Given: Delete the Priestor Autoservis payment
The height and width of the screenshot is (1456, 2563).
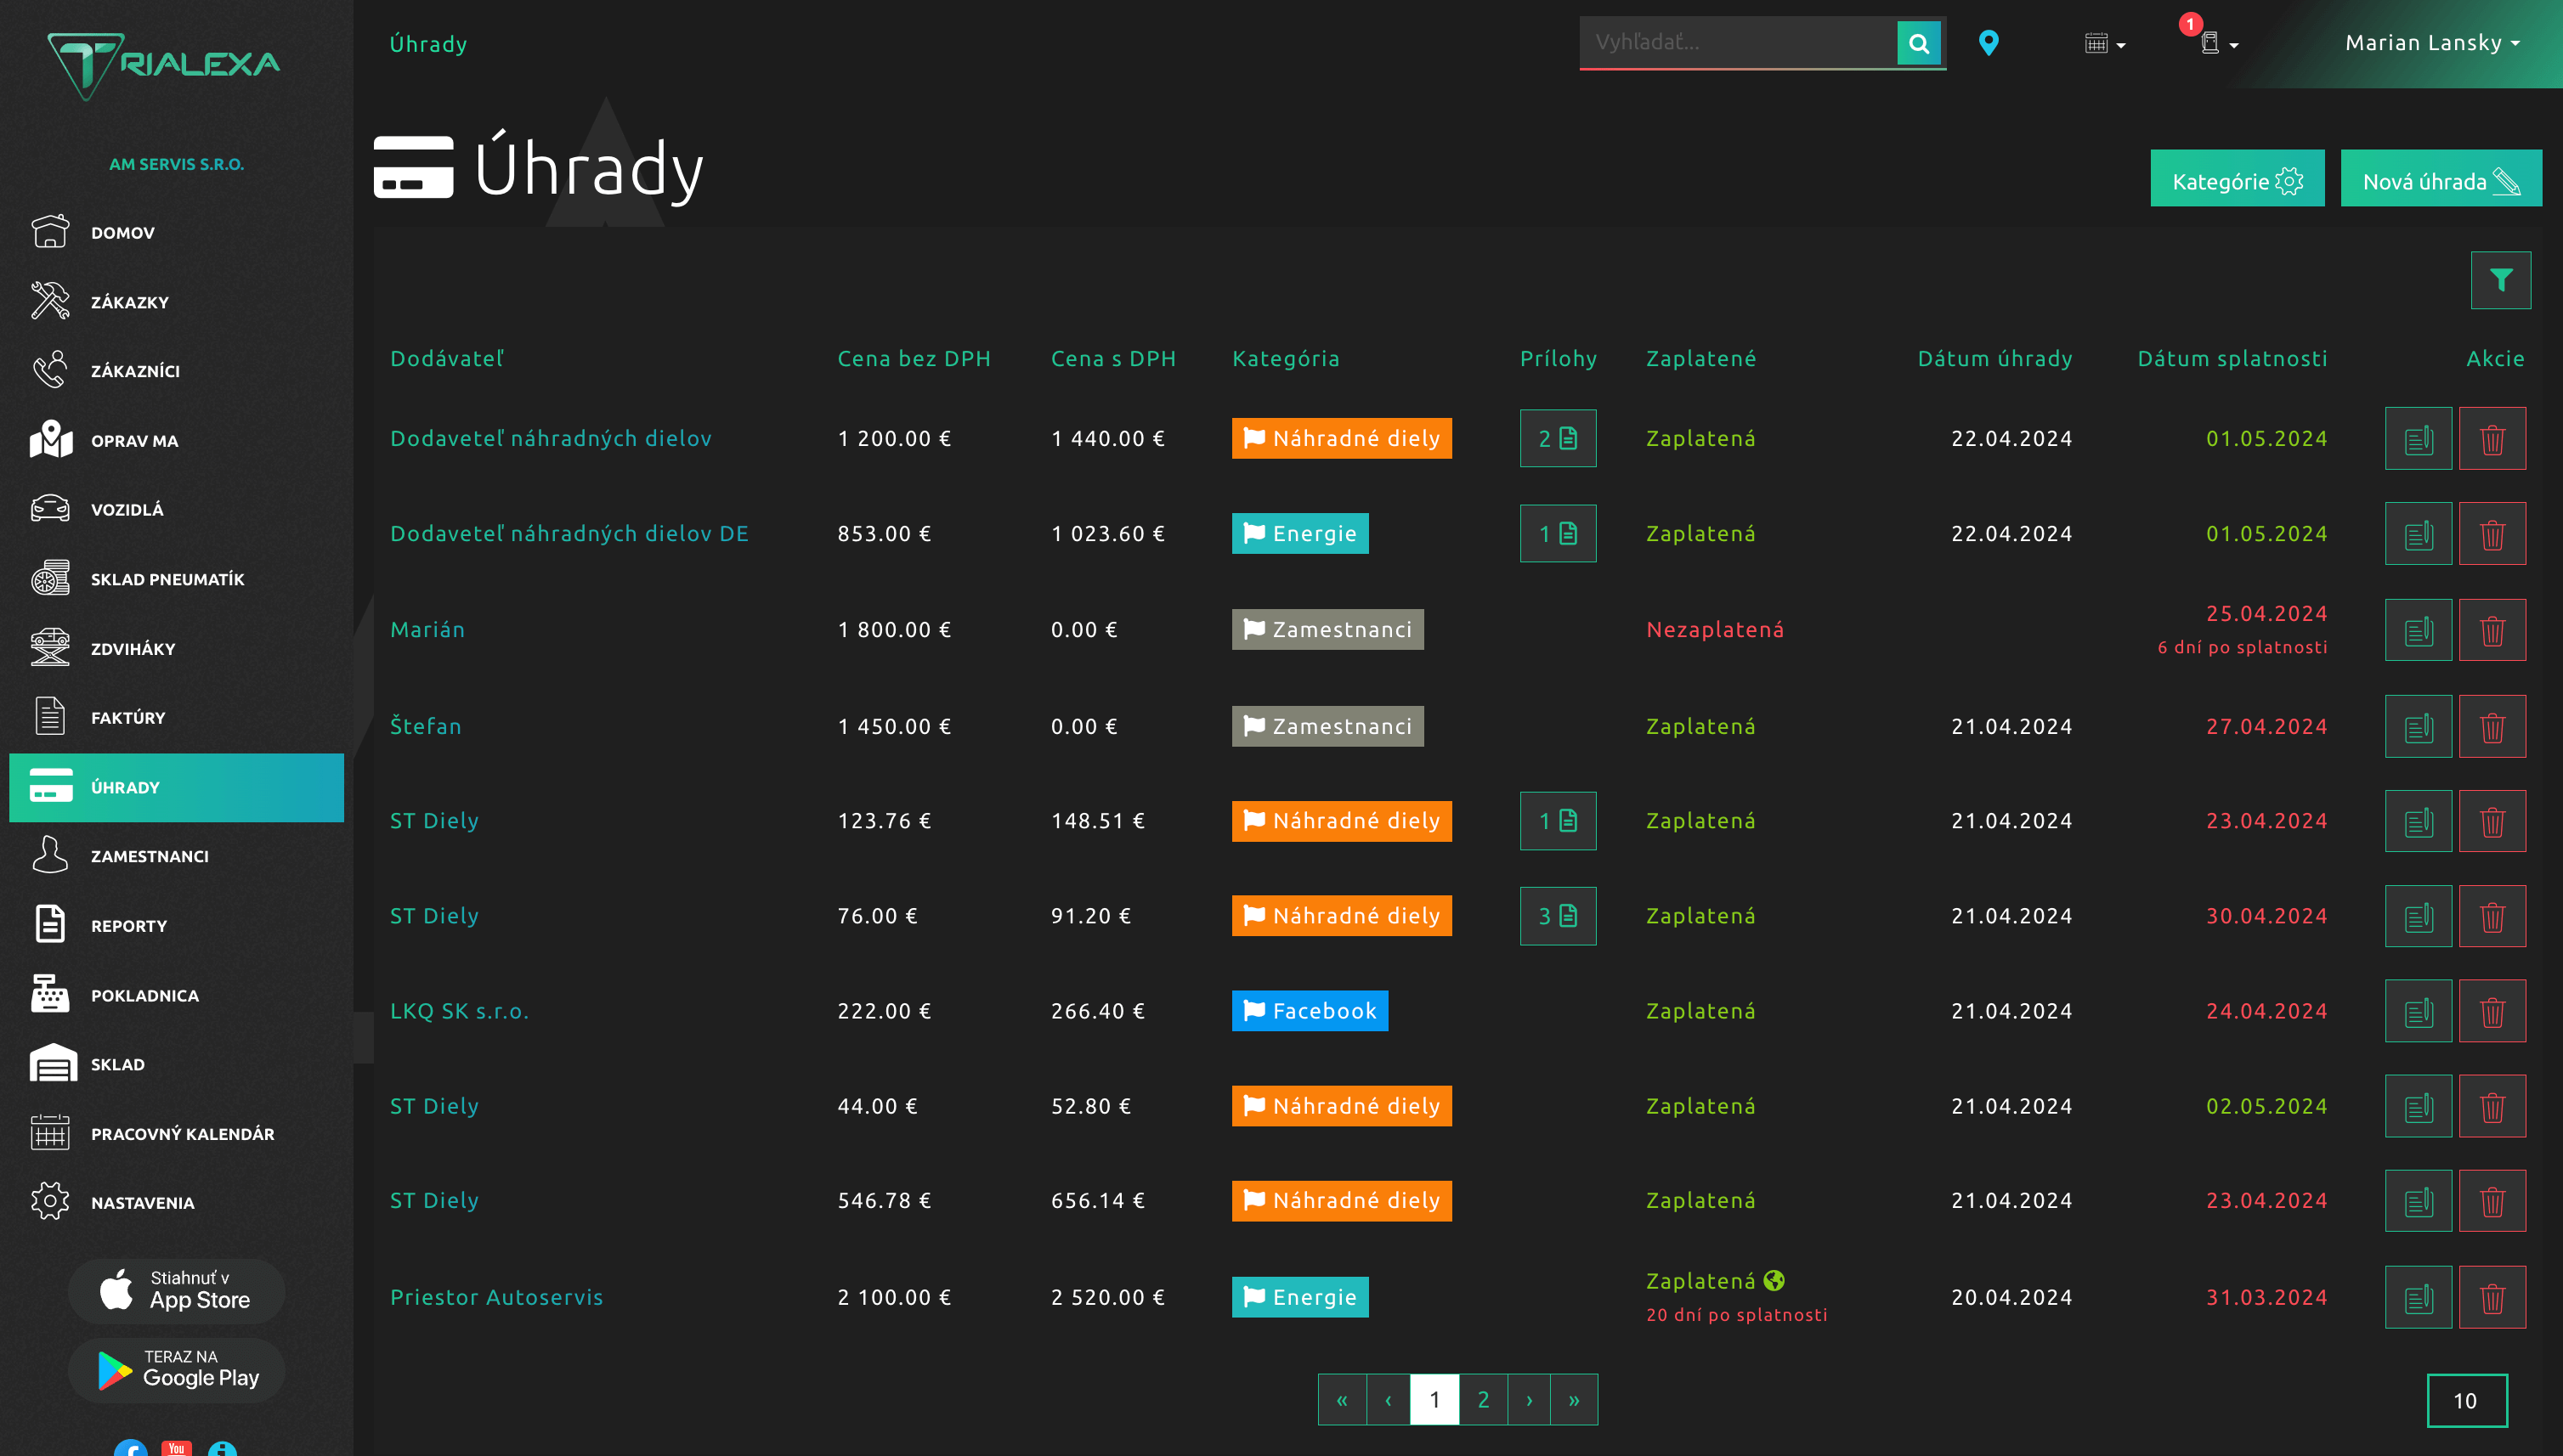Looking at the screenshot, I should [2492, 1297].
